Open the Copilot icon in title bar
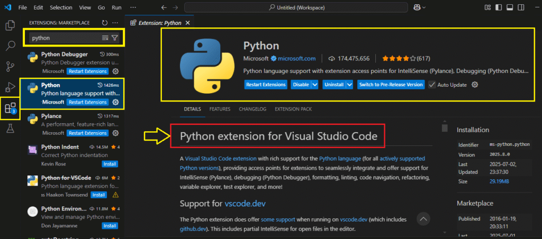Image resolution: width=542 pixels, height=239 pixels. tap(416, 7)
